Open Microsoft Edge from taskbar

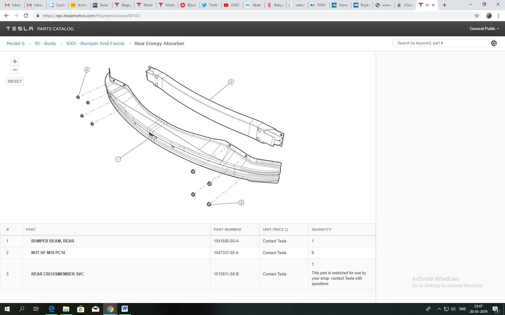click(x=51, y=309)
